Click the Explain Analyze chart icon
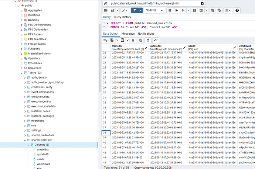 coord(201,10)
